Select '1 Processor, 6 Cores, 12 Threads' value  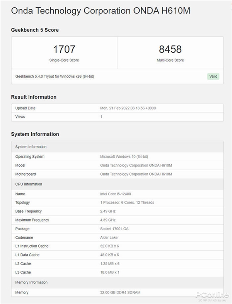click(x=127, y=202)
